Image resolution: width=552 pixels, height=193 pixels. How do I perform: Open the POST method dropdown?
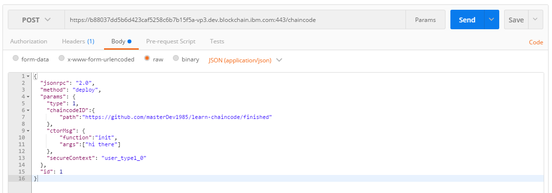point(36,19)
